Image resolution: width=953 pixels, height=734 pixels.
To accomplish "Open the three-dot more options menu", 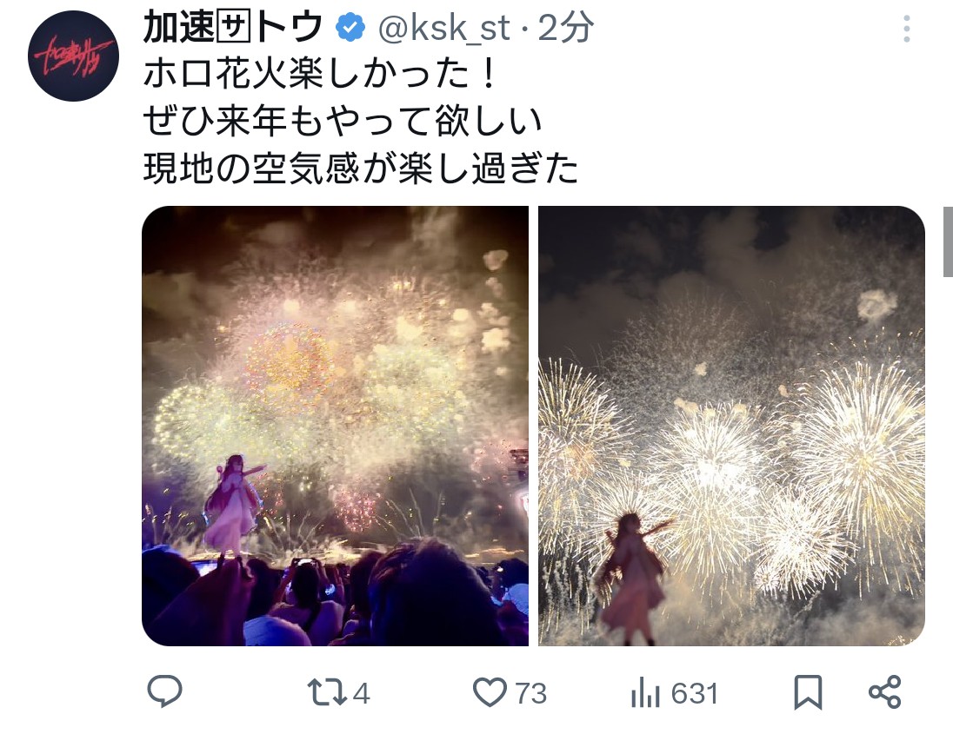I will coord(907,29).
